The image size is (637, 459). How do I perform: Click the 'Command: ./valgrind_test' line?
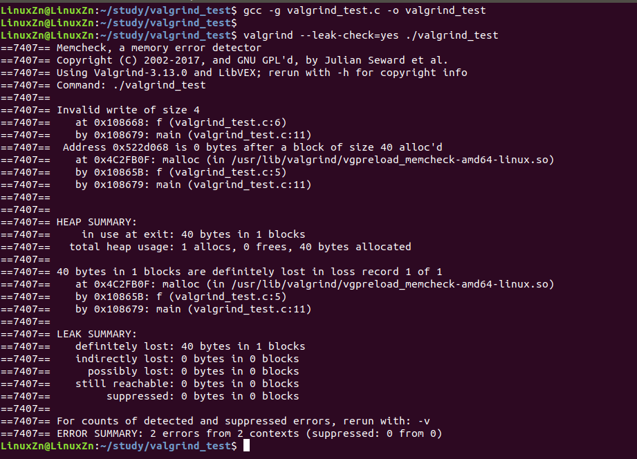pos(131,85)
